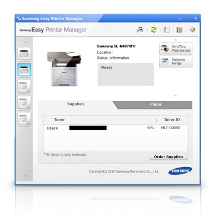This screenshot has height=217, width=216.
Task: Click the speech bubble About icon
Action: coord(192,30)
